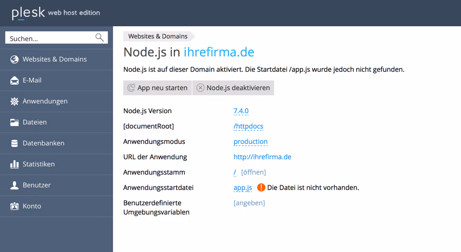
Task: Open the Statistiken sidebar entry
Action: coord(56,164)
